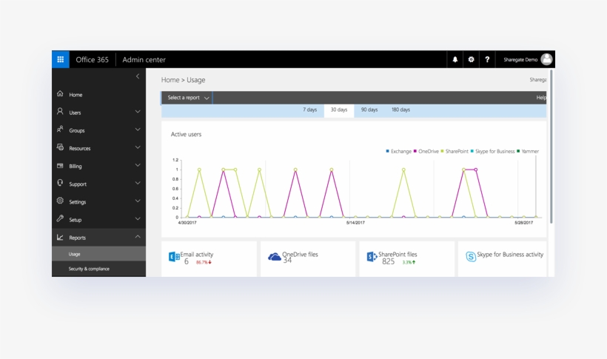
Task: Toggle Yammer series in chart legend
Action: [x=528, y=152]
